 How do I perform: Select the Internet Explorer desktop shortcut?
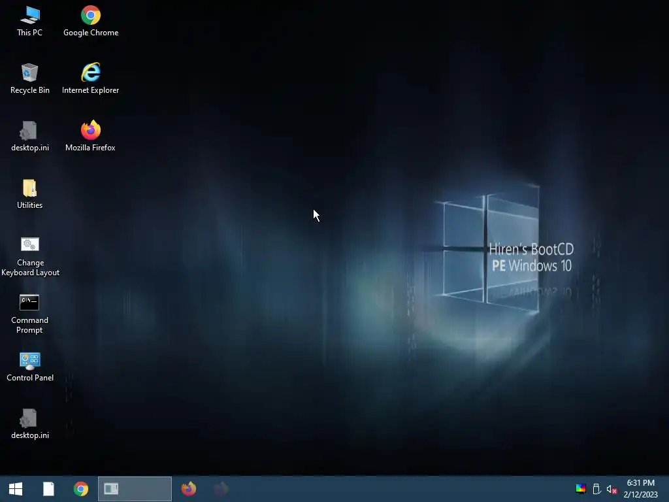tap(90, 79)
